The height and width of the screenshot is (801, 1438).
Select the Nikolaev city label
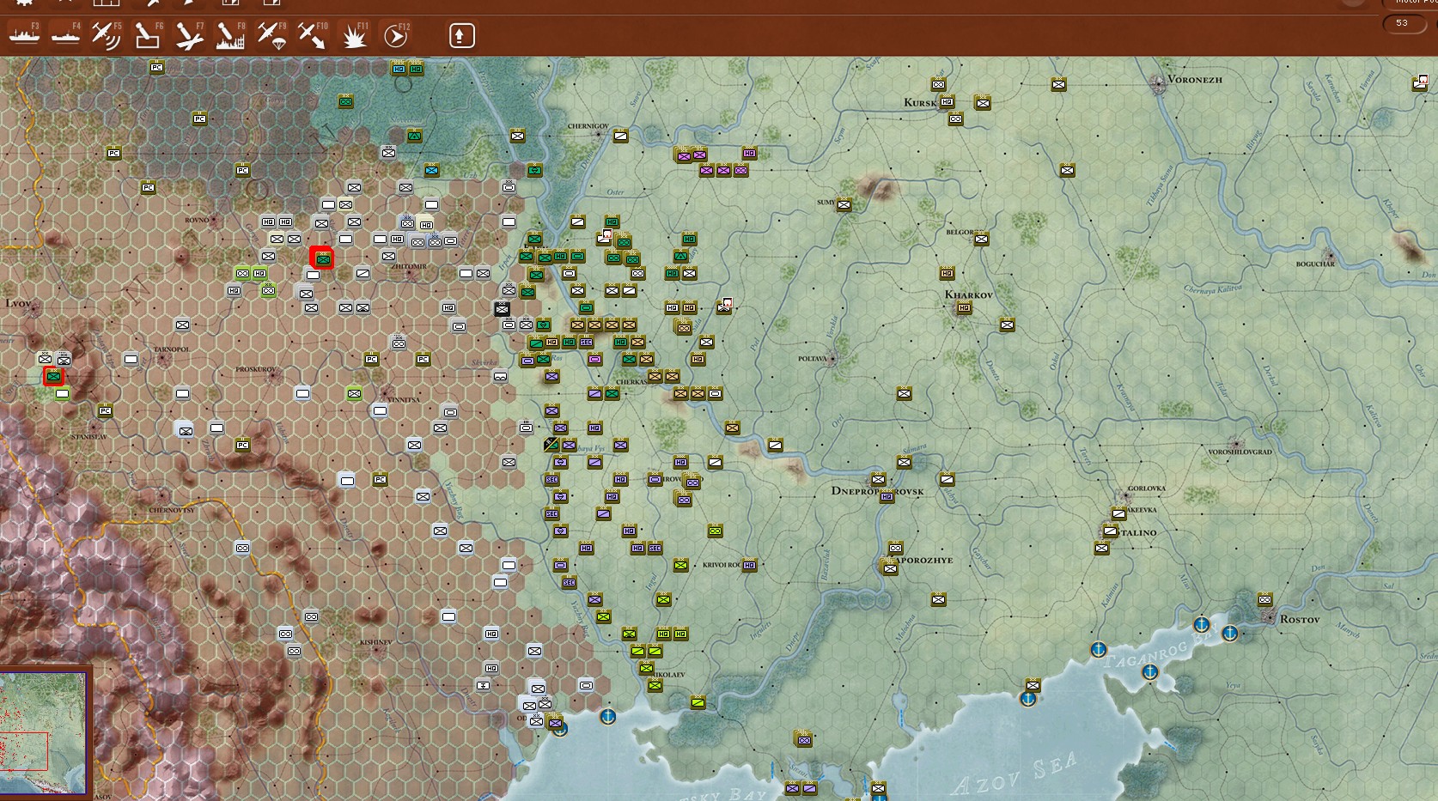pos(668,675)
